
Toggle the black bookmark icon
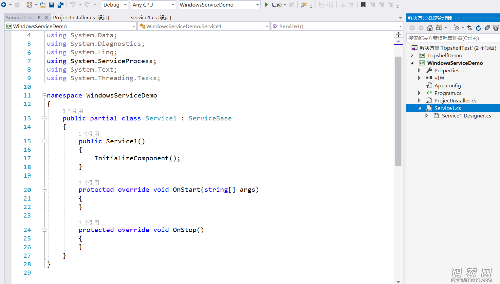(x=363, y=5)
